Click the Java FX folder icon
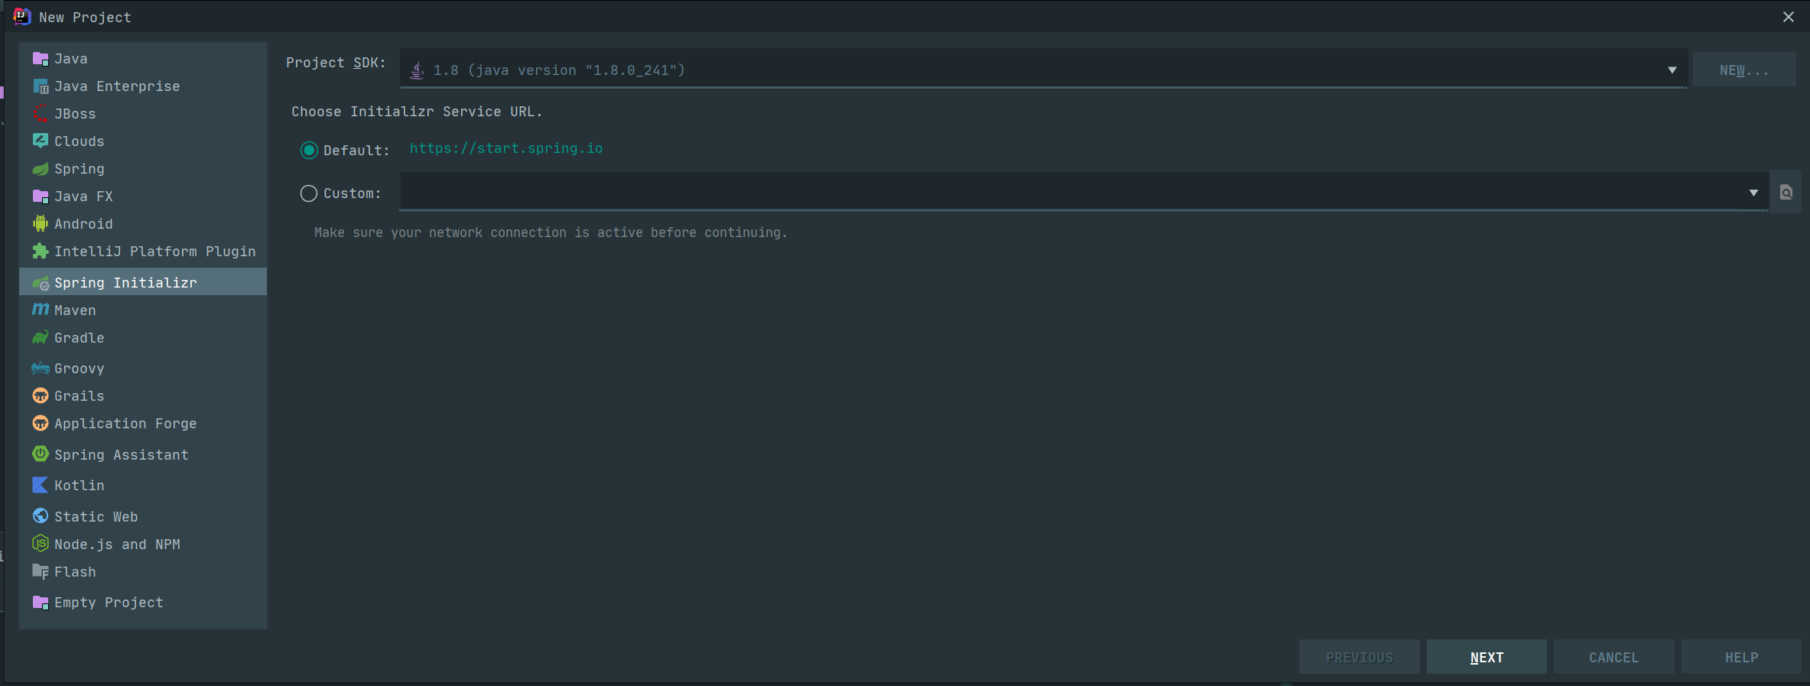The height and width of the screenshot is (686, 1810). click(x=41, y=197)
